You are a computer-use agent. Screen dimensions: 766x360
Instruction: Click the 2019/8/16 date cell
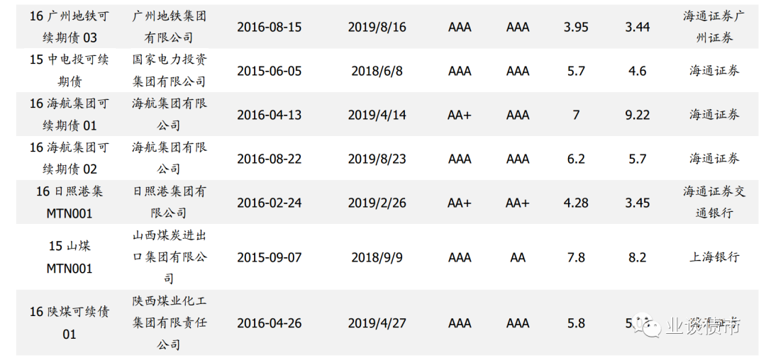point(377,27)
